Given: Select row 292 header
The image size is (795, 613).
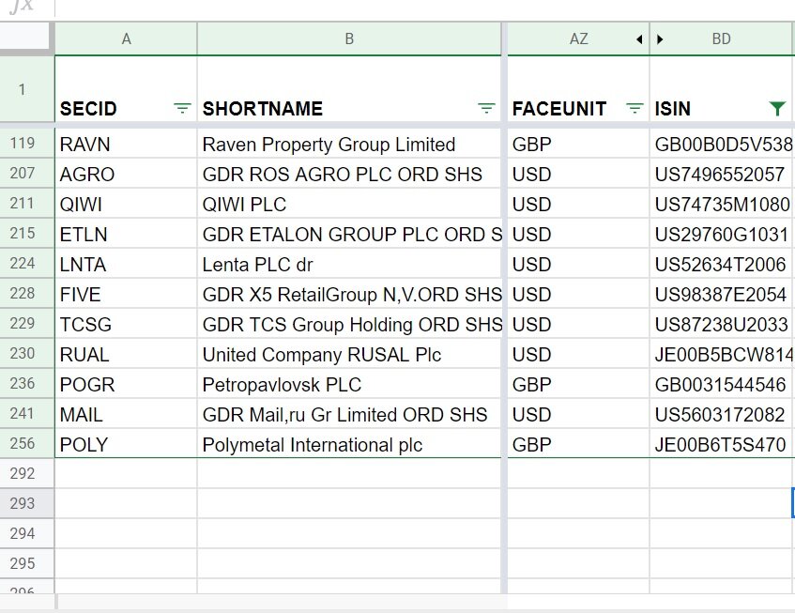Looking at the screenshot, I should pos(27,473).
